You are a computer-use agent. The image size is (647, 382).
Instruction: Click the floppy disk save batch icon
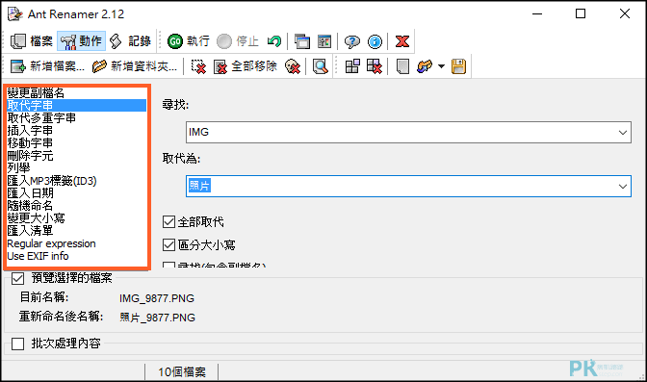(458, 66)
